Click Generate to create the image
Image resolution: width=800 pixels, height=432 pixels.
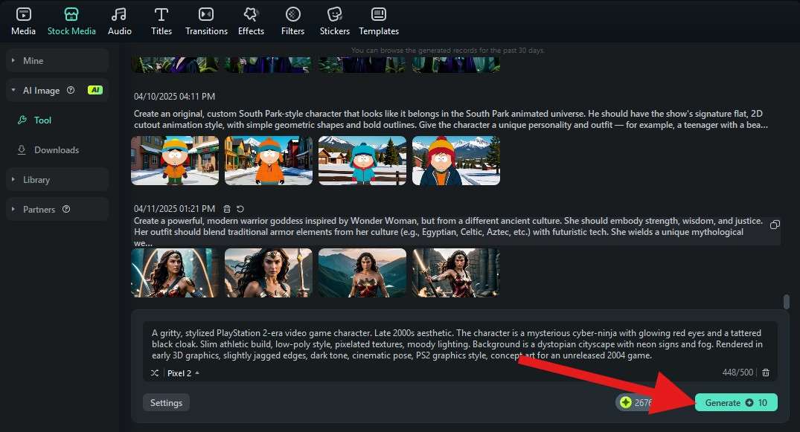(x=736, y=403)
